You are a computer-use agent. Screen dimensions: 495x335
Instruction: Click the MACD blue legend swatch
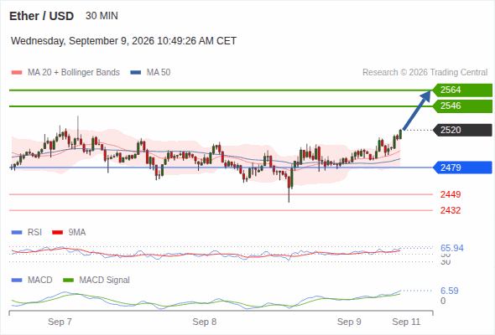pyautogui.click(x=17, y=280)
